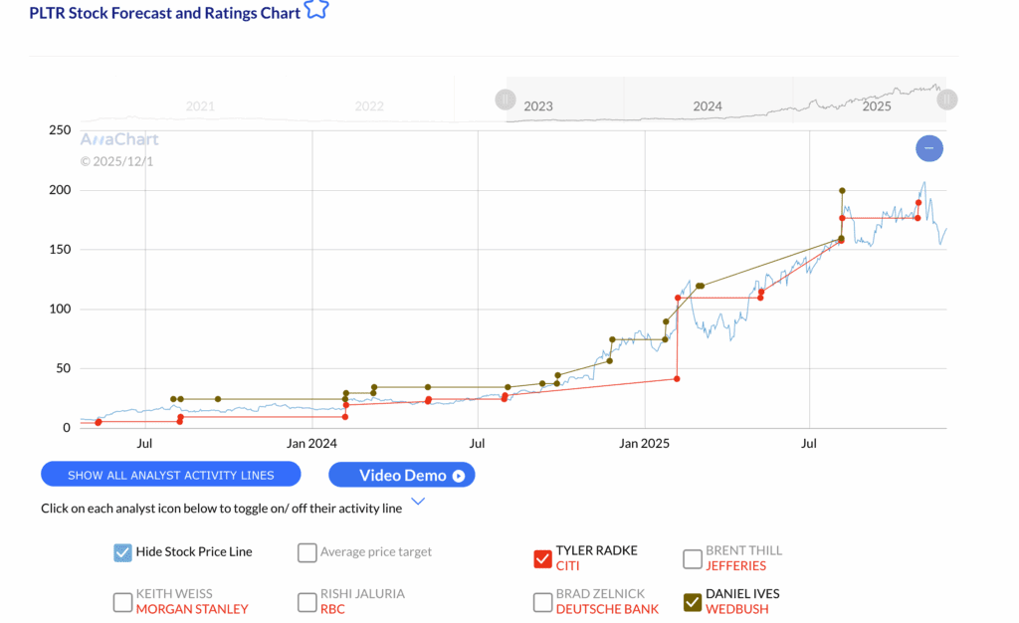
Task: Click 2022 in the range navigator
Action: (369, 106)
